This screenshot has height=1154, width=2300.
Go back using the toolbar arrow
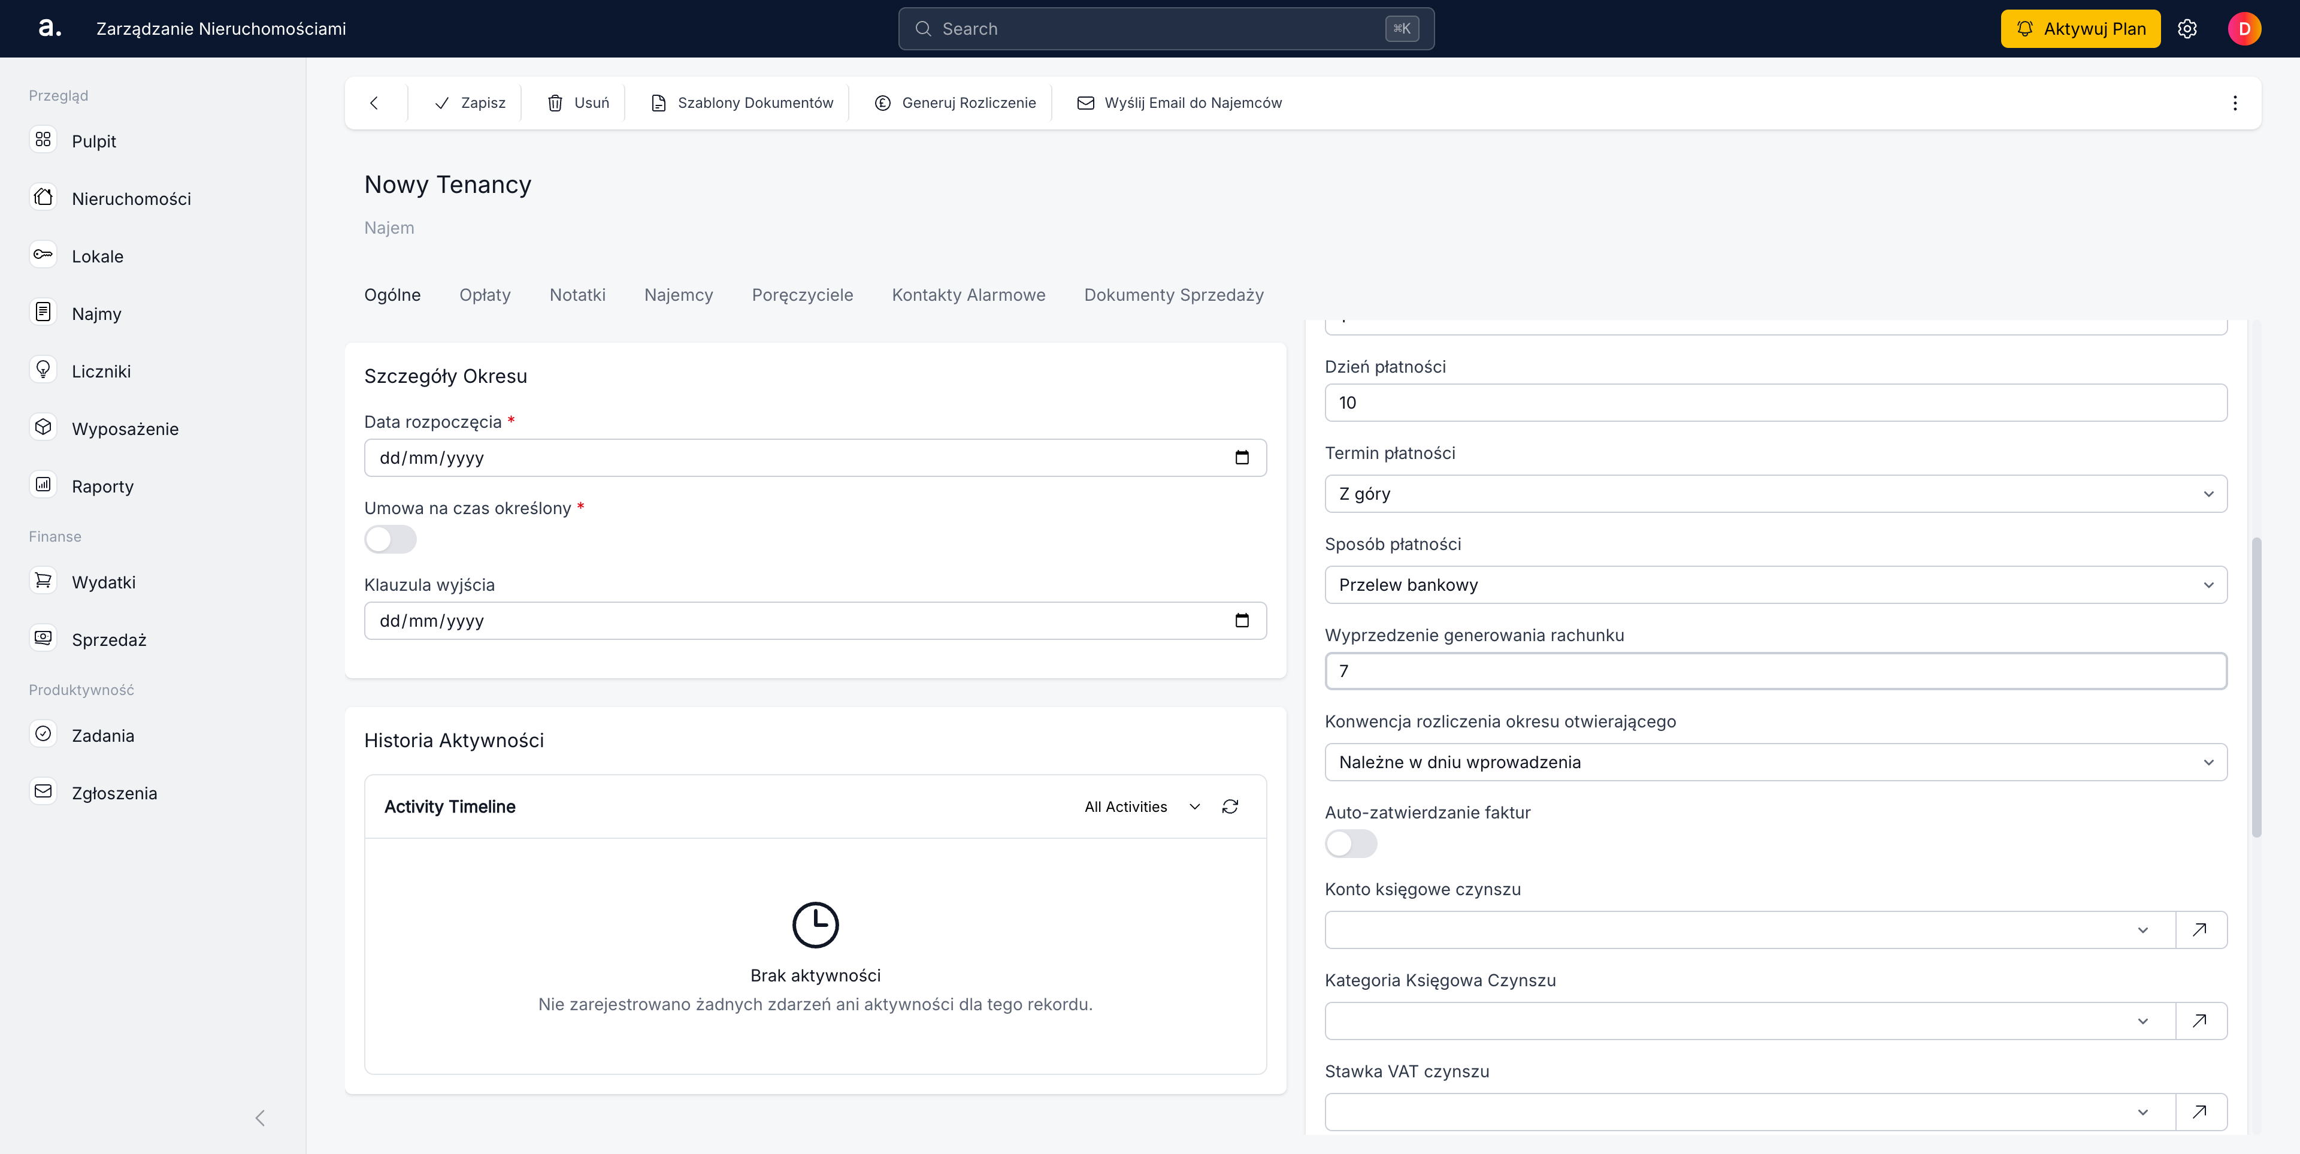(x=374, y=102)
